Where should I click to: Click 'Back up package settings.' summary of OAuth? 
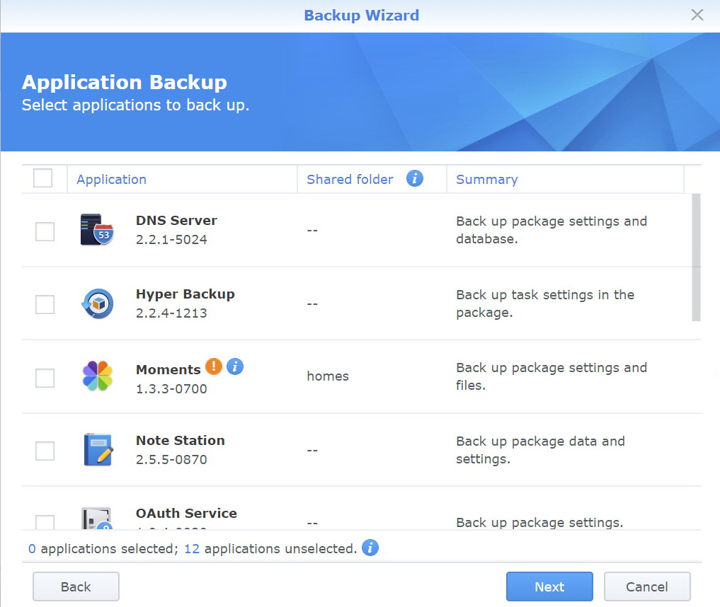(539, 522)
